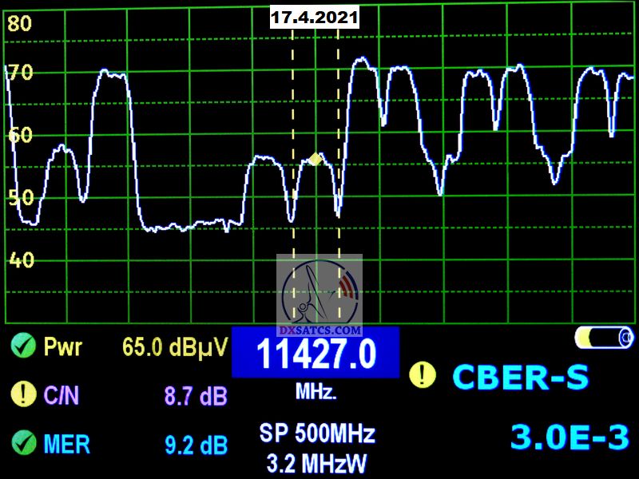Click the green checkmark beside MER
Image resolution: width=639 pixels, height=479 pixels.
[24, 444]
